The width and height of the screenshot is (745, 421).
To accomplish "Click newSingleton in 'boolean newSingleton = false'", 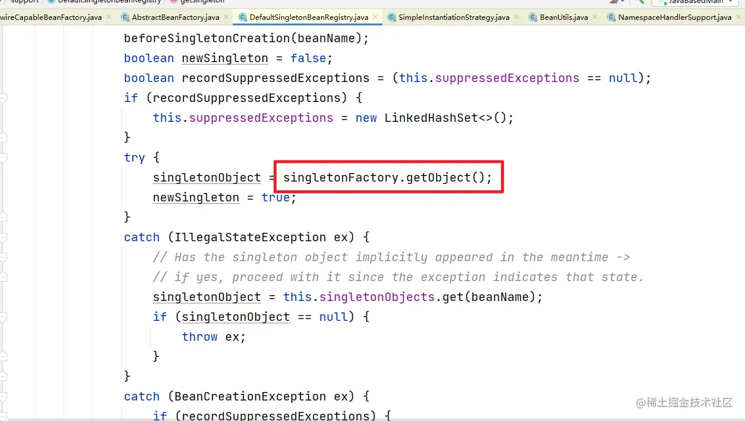I will 225,58.
